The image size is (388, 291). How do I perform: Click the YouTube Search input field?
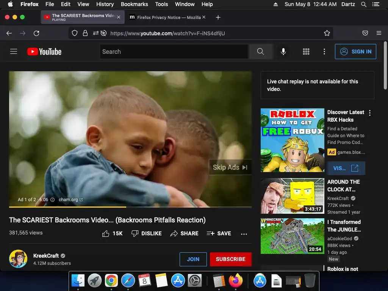click(174, 52)
